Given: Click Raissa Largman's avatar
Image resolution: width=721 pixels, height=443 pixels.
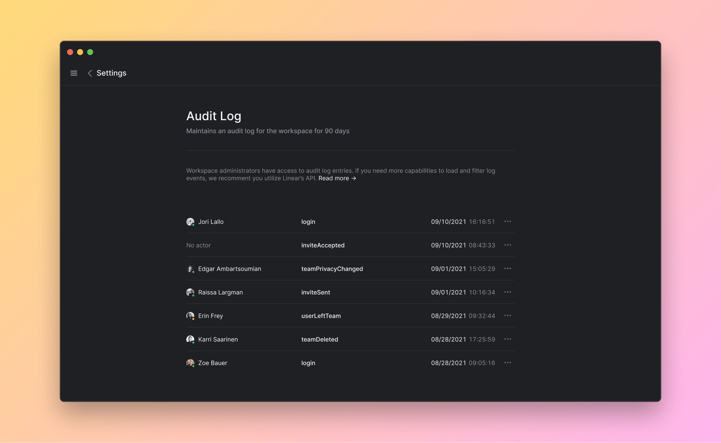Looking at the screenshot, I should (x=190, y=292).
